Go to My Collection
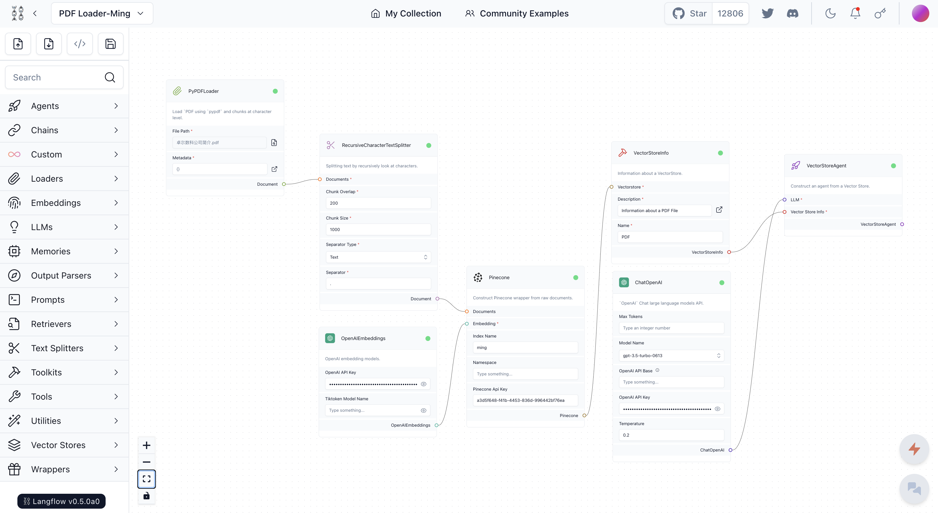 [406, 13]
